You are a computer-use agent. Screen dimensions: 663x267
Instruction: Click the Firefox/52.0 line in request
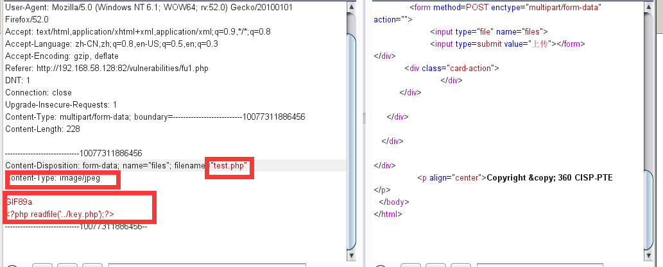[x=27, y=19]
